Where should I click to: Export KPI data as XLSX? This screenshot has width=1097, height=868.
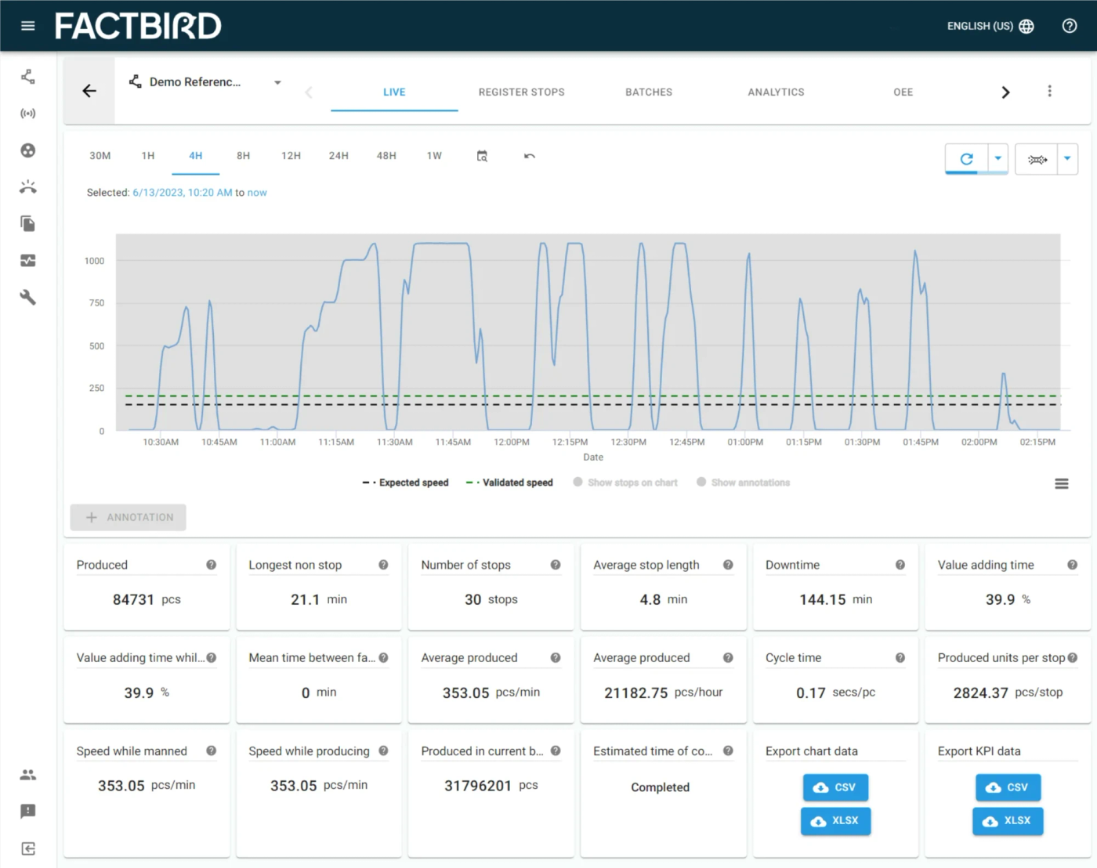(1008, 821)
